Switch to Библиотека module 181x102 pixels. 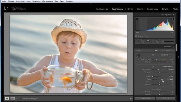(102, 9)
